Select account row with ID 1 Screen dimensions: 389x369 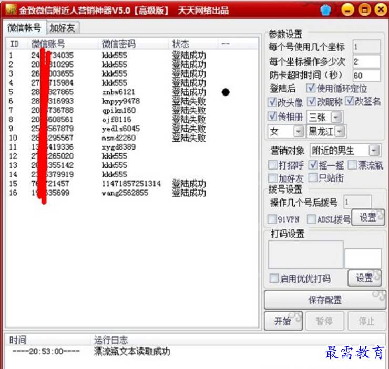click(x=132, y=55)
